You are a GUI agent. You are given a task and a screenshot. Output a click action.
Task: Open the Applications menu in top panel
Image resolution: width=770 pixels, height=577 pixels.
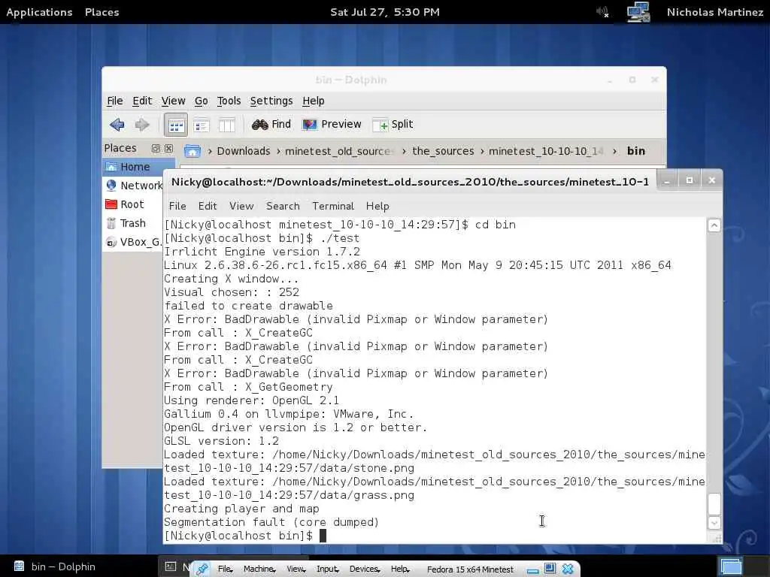tap(39, 12)
